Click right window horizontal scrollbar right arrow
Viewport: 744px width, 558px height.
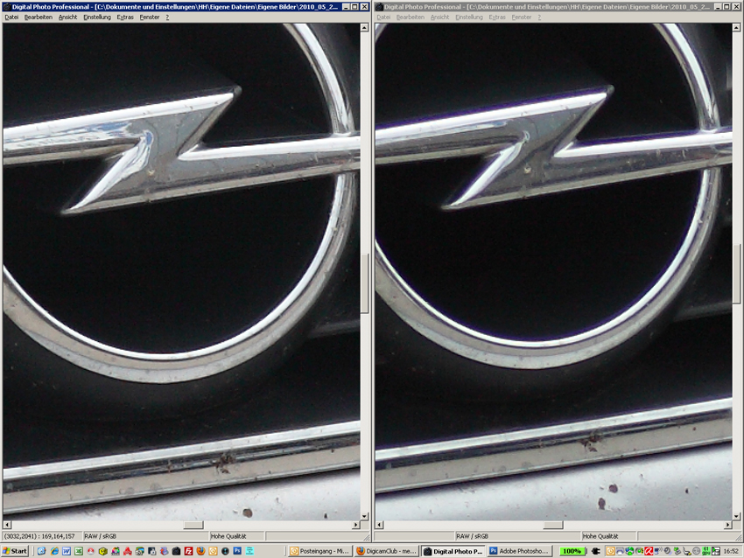[728, 525]
